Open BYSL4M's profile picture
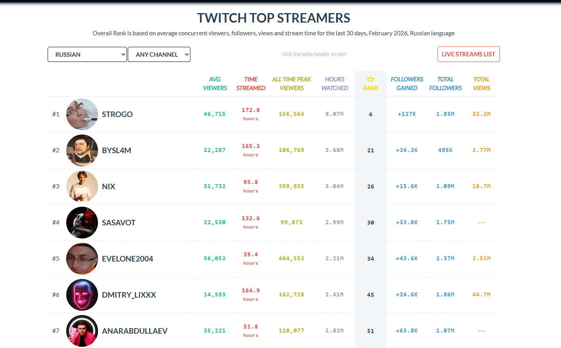This screenshot has height=348, width=561. point(82,150)
